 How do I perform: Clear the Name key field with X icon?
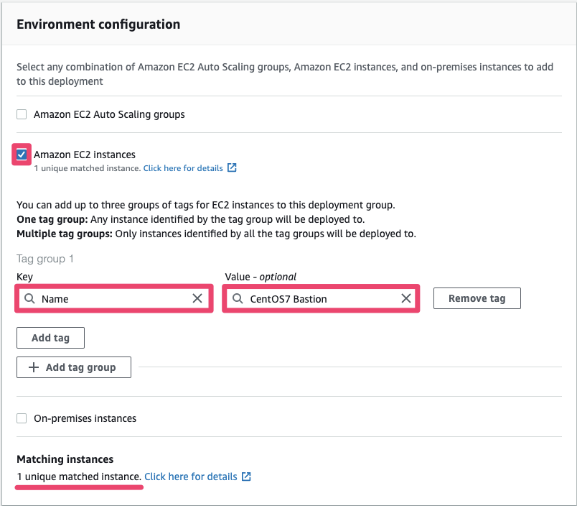tap(197, 299)
